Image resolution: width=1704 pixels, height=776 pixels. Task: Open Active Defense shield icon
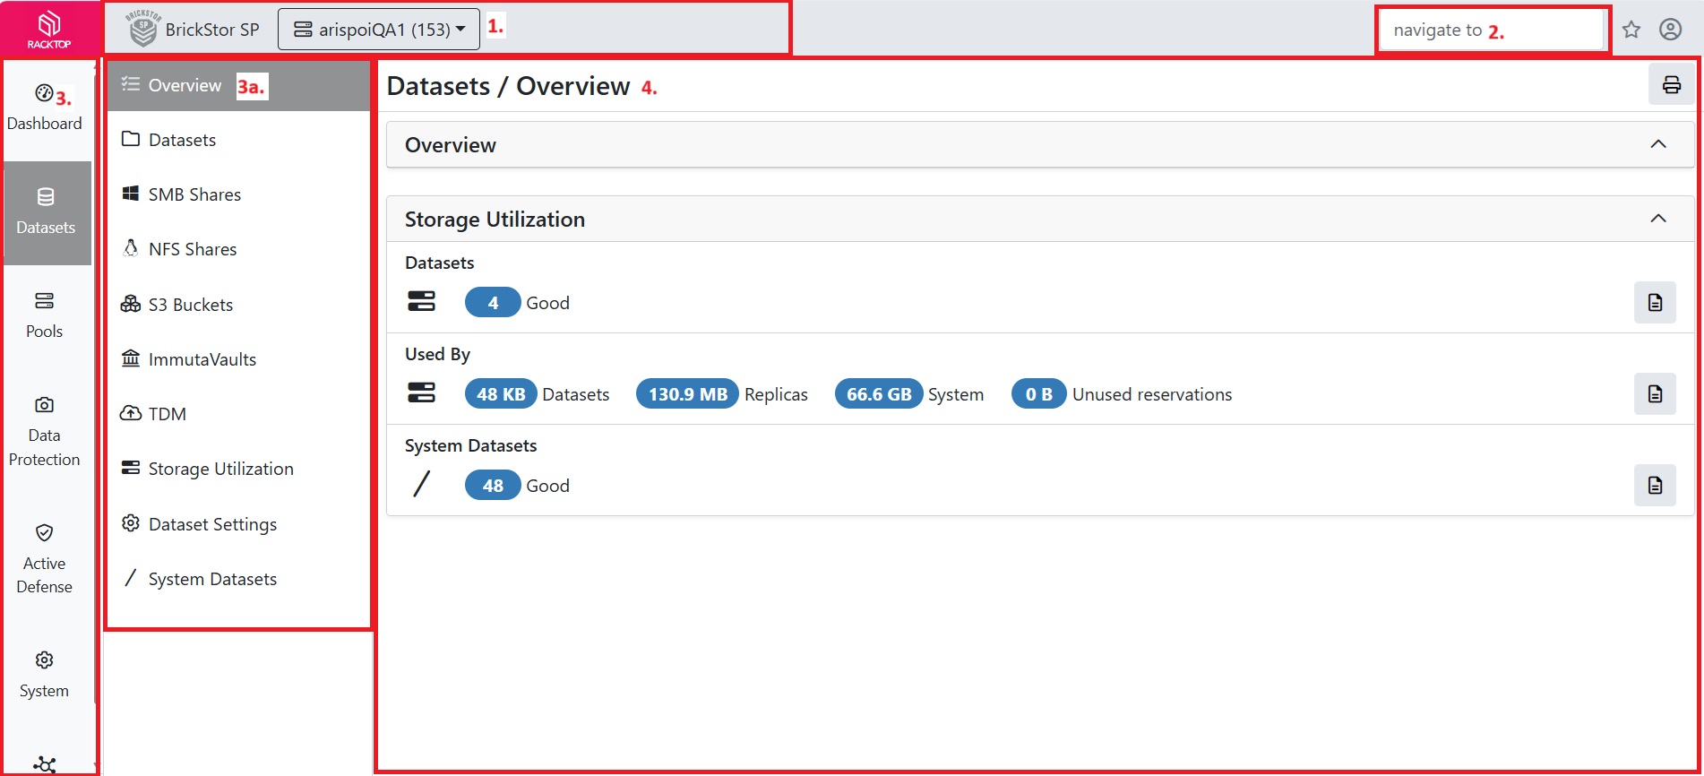44,533
